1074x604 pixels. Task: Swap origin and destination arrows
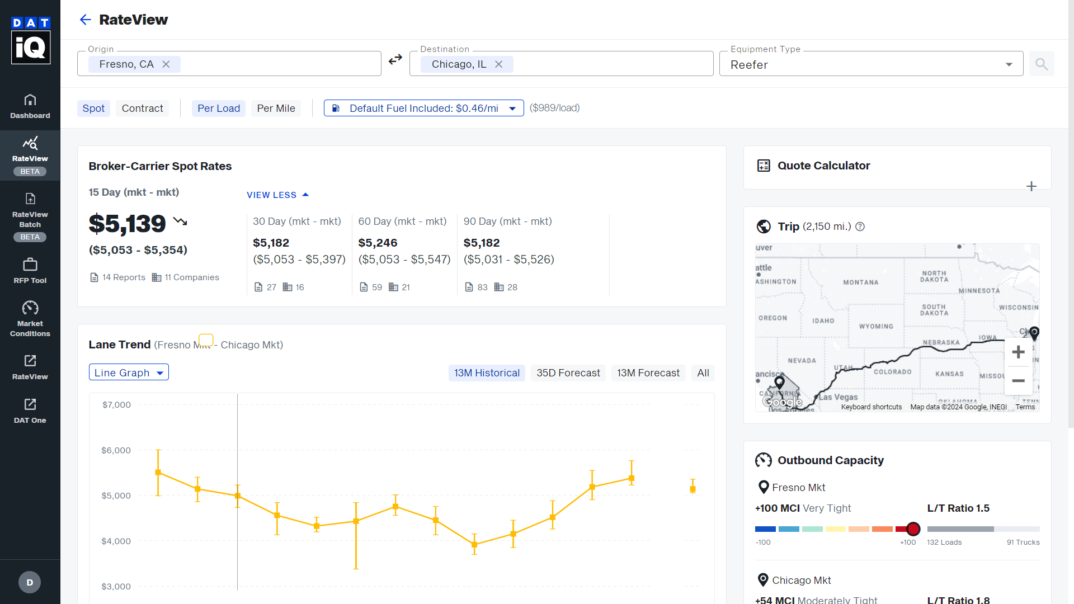point(395,59)
